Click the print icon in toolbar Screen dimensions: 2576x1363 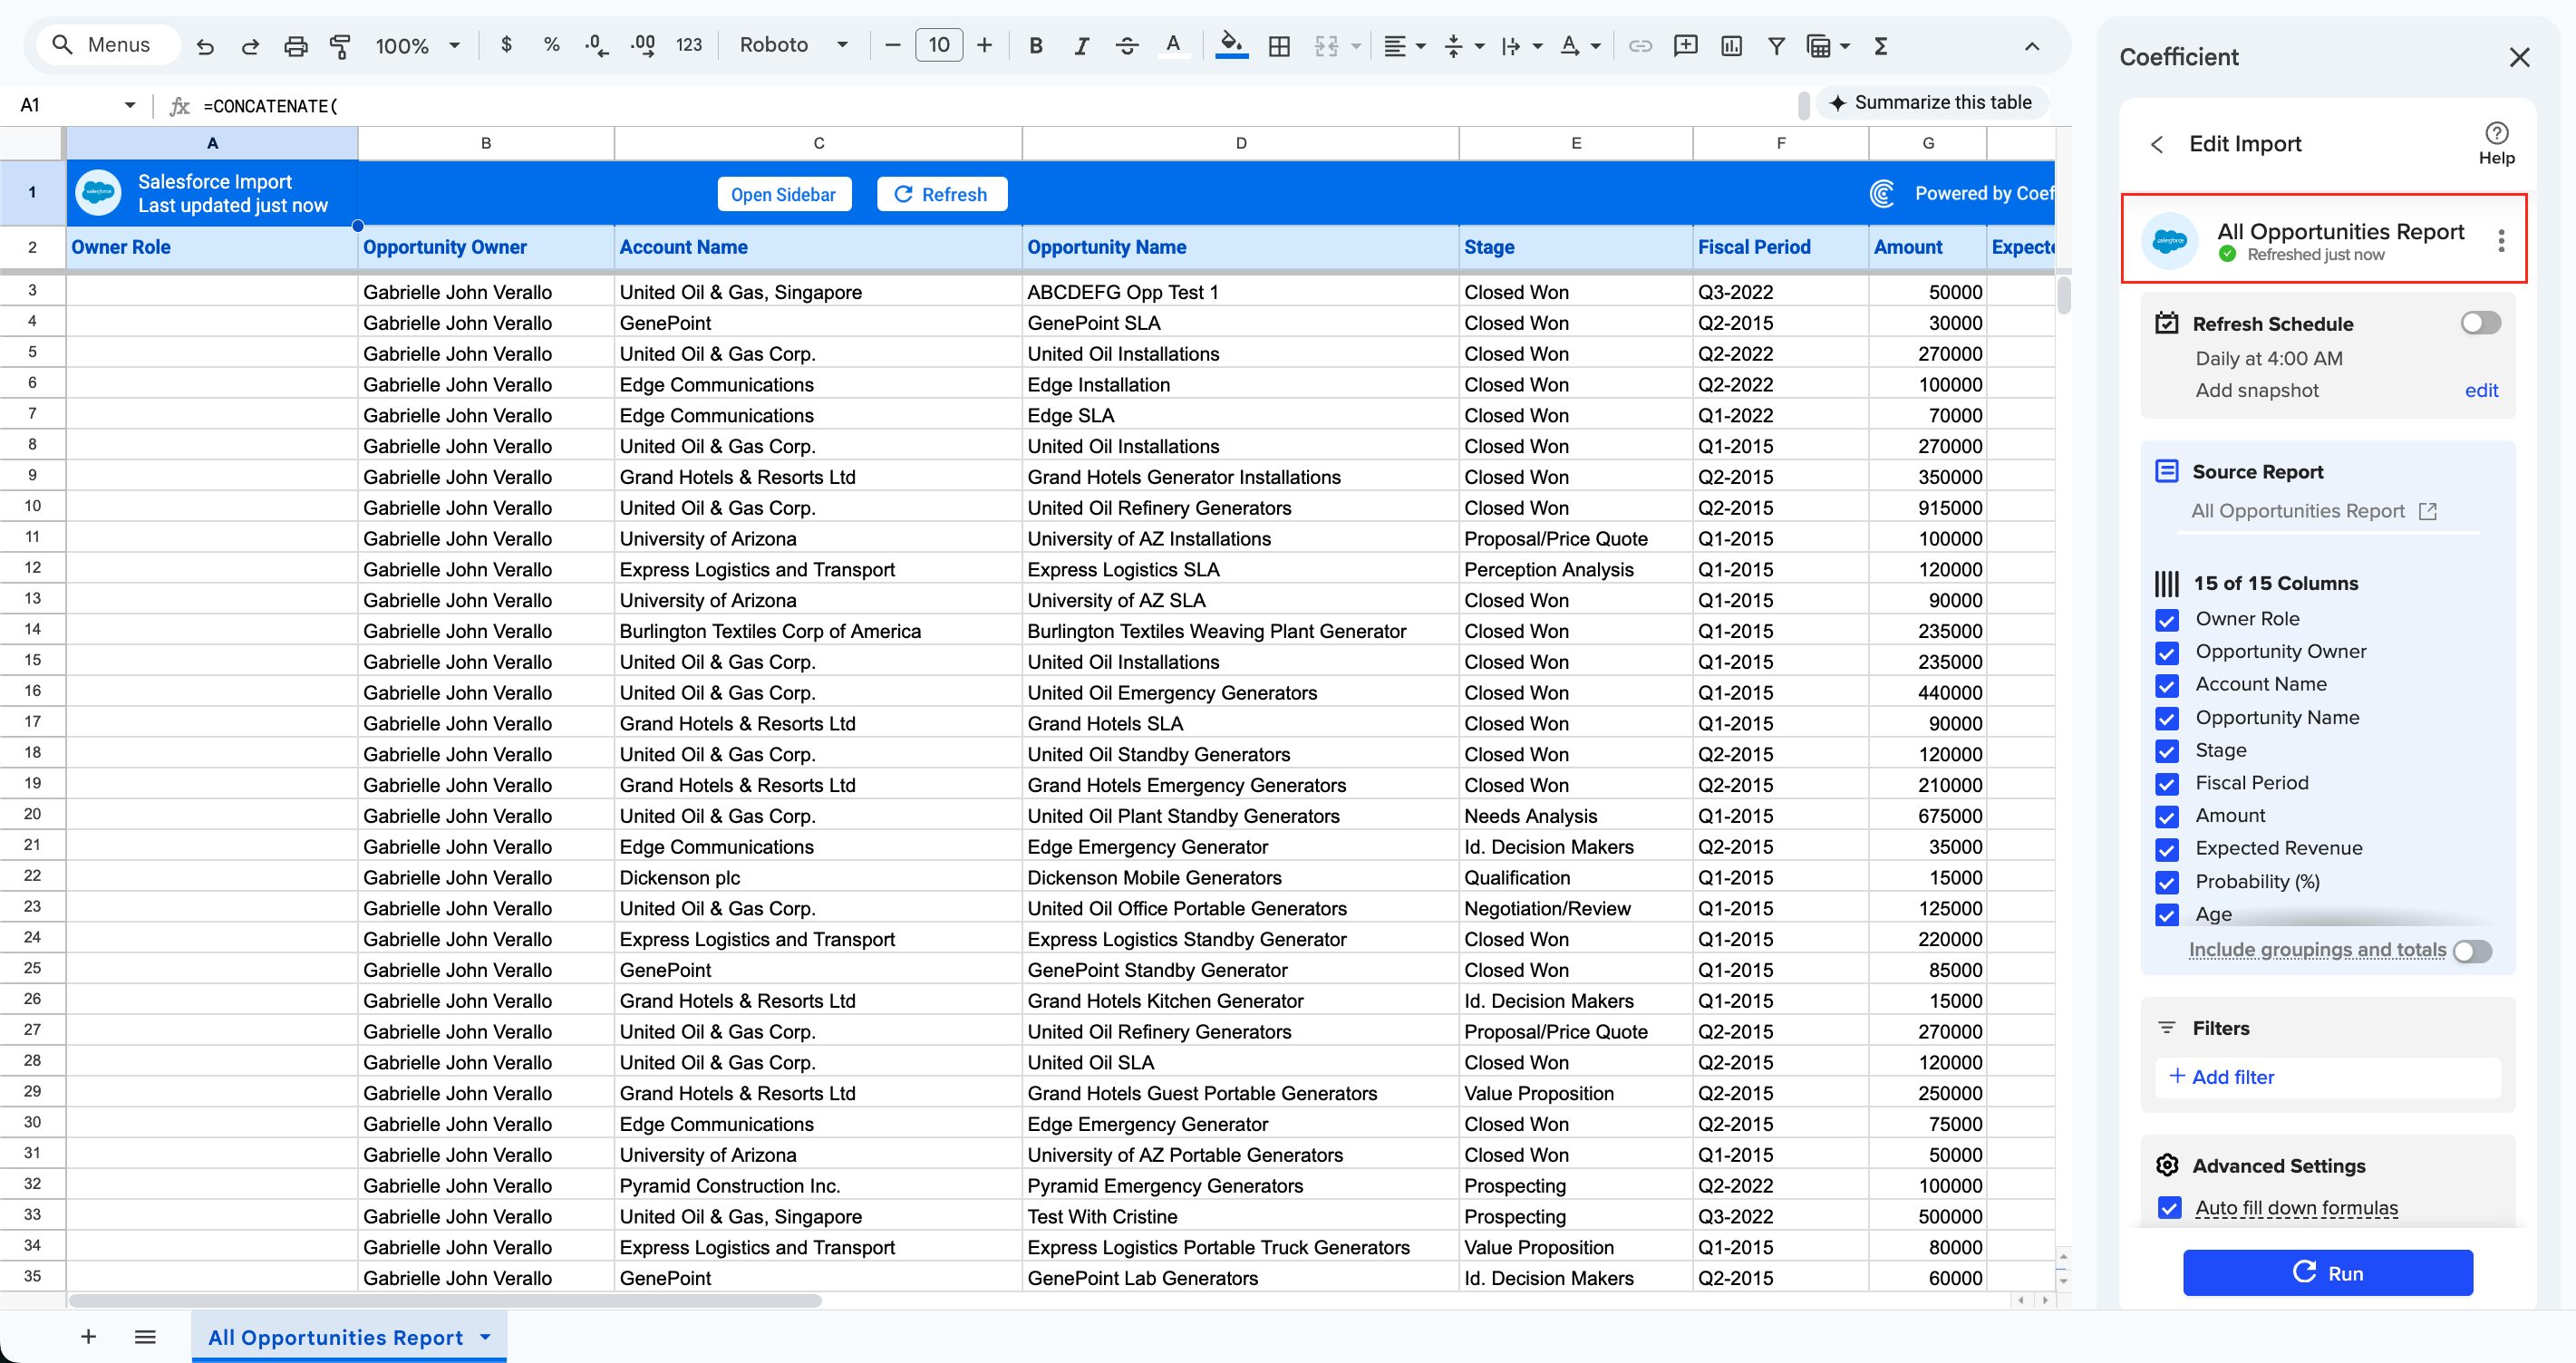295,45
